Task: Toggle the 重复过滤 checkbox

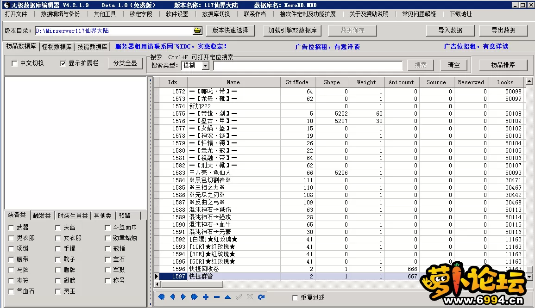Action: click(x=295, y=298)
